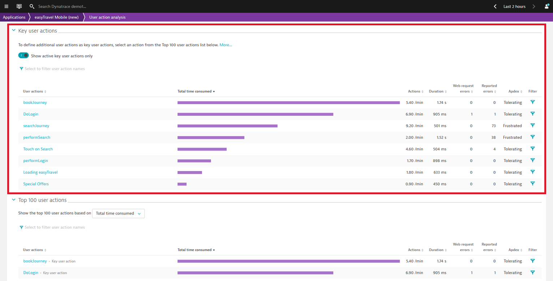
Task: Open the hamburger navigation menu
Action: click(x=6, y=7)
